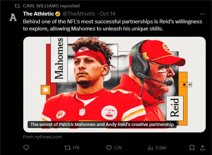The width and height of the screenshot is (212, 155).
Task: Click the tweet text about Reid's willingness
Action: [112, 25]
